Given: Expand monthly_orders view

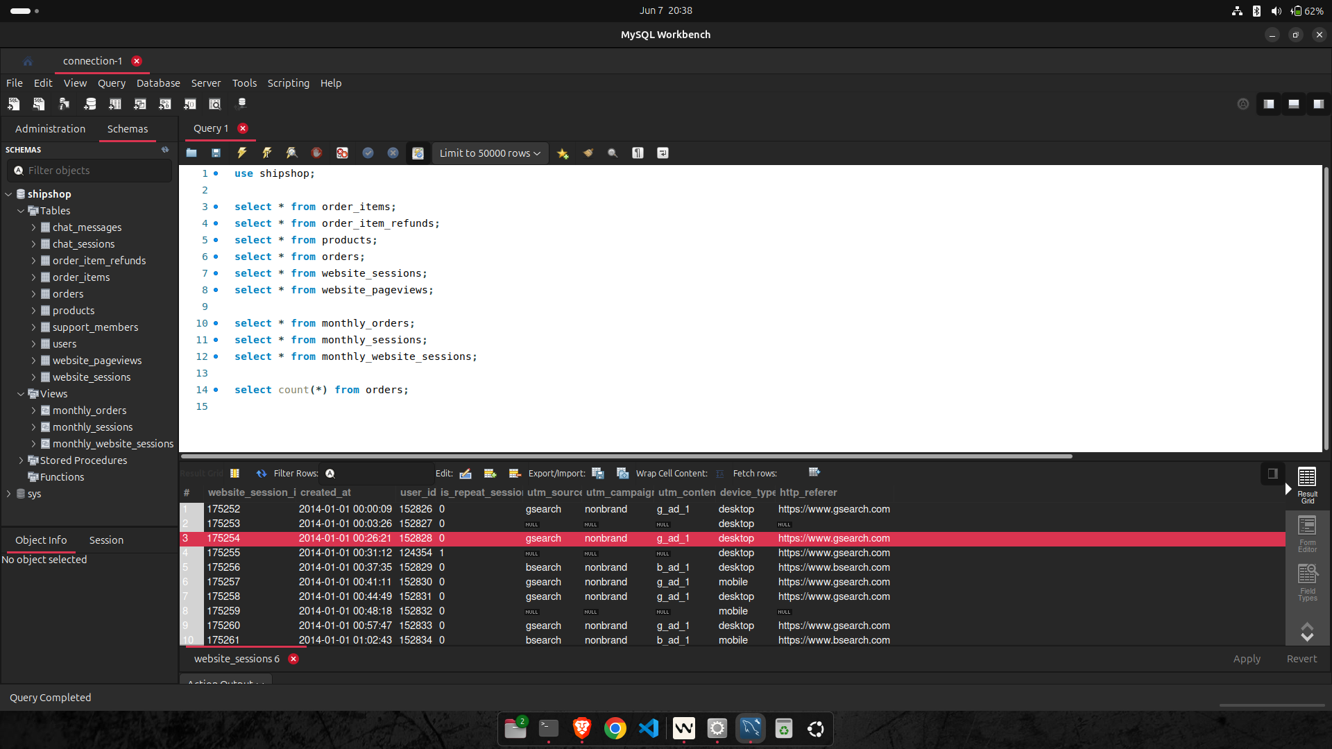Looking at the screenshot, I should [33, 411].
